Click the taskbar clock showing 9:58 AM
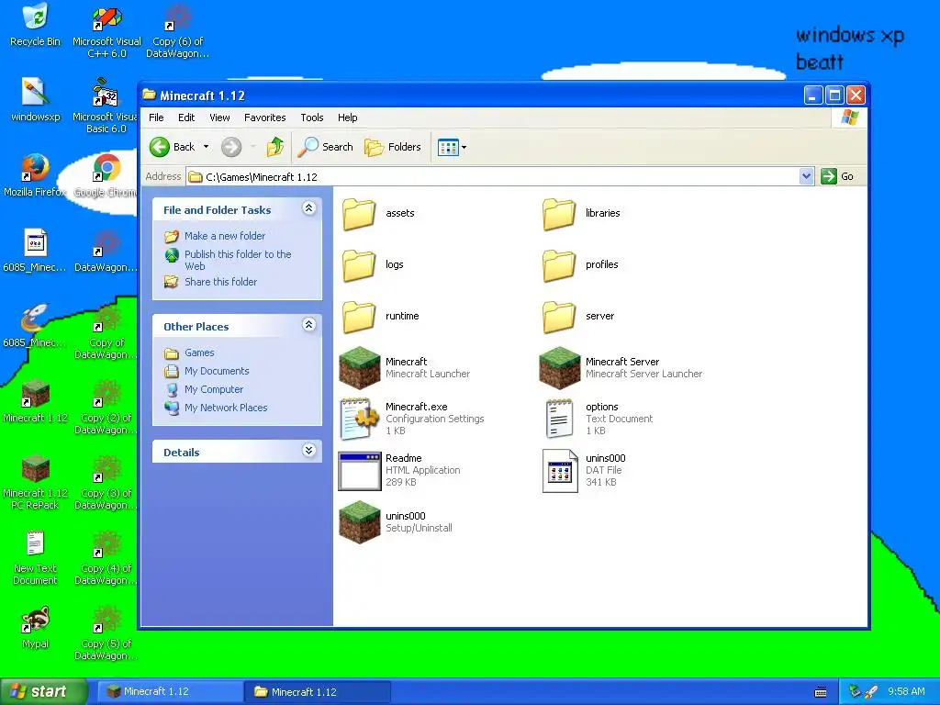Image resolution: width=940 pixels, height=705 pixels. pos(906,692)
